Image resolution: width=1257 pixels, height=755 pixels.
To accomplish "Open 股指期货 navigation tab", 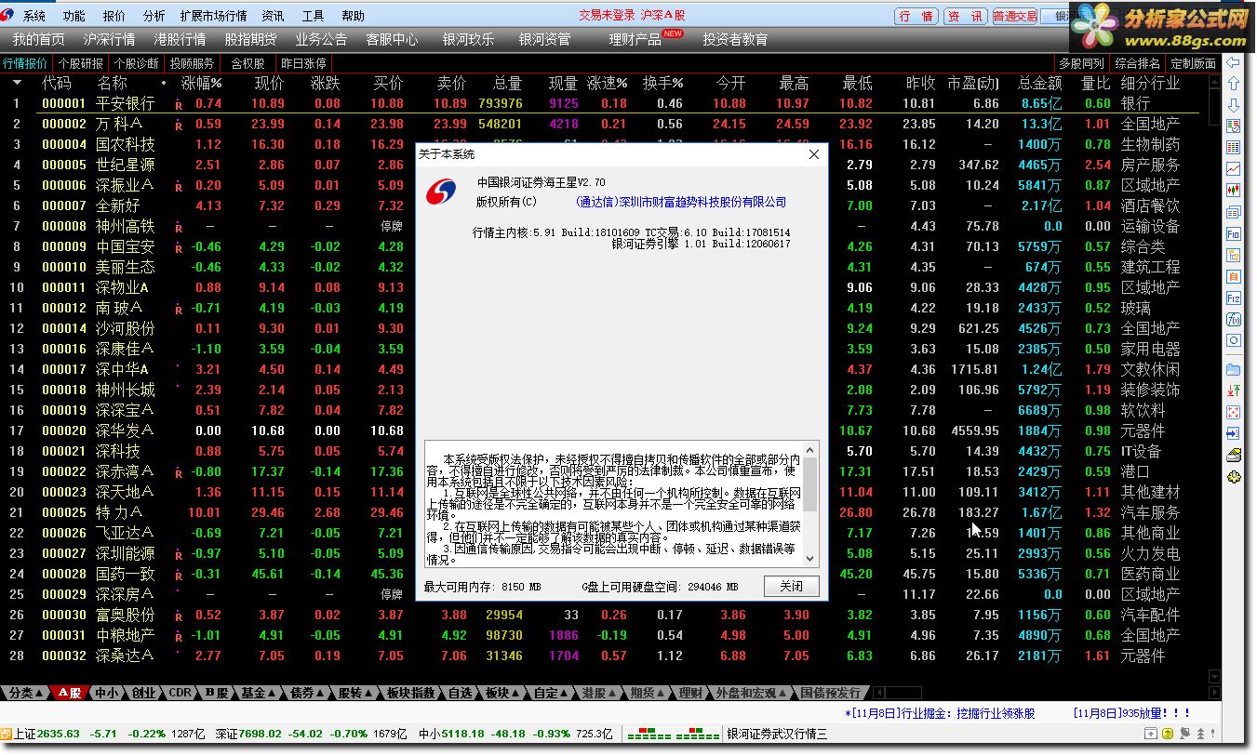I will point(251,40).
